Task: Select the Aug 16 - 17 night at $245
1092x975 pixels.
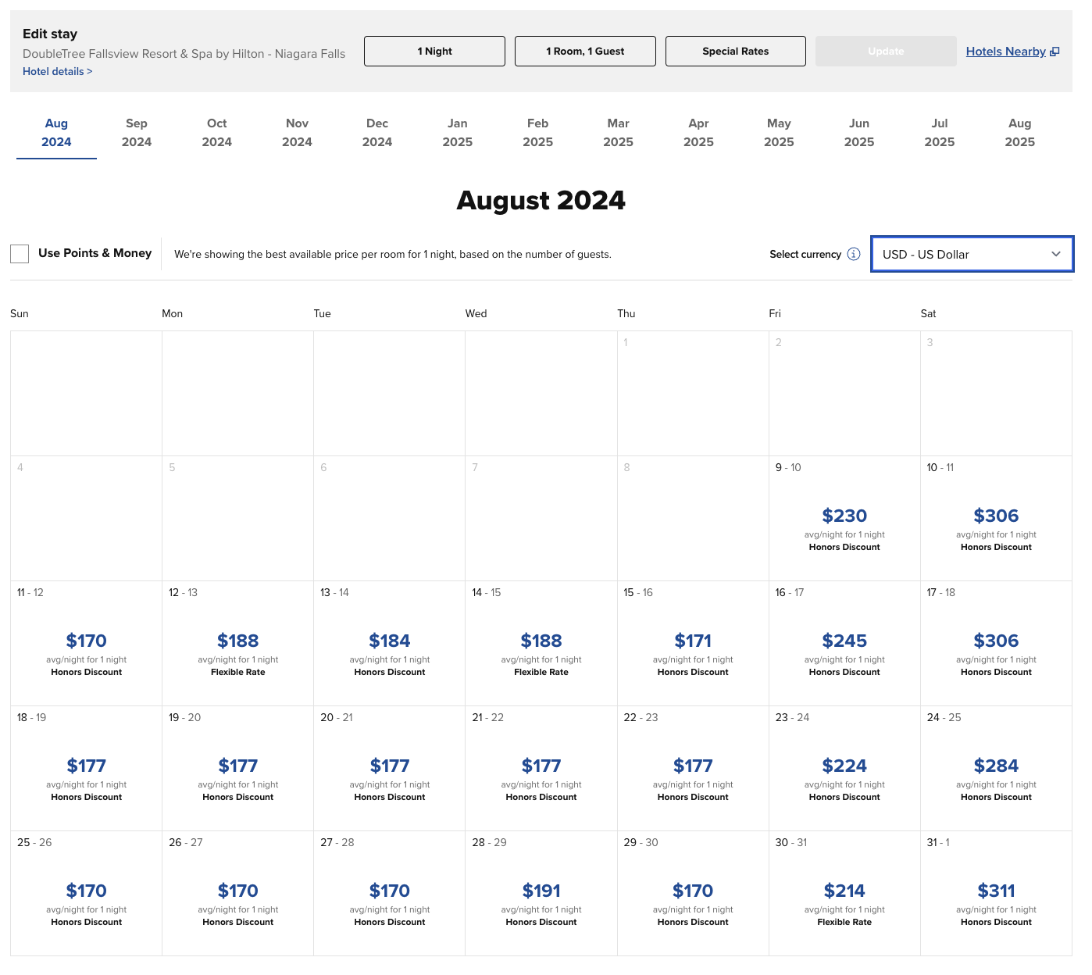Action: click(x=844, y=644)
